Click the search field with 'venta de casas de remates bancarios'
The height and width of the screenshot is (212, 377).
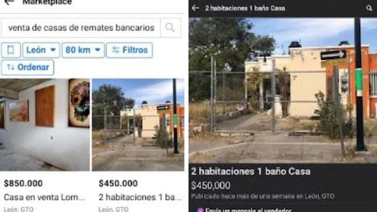81,27
